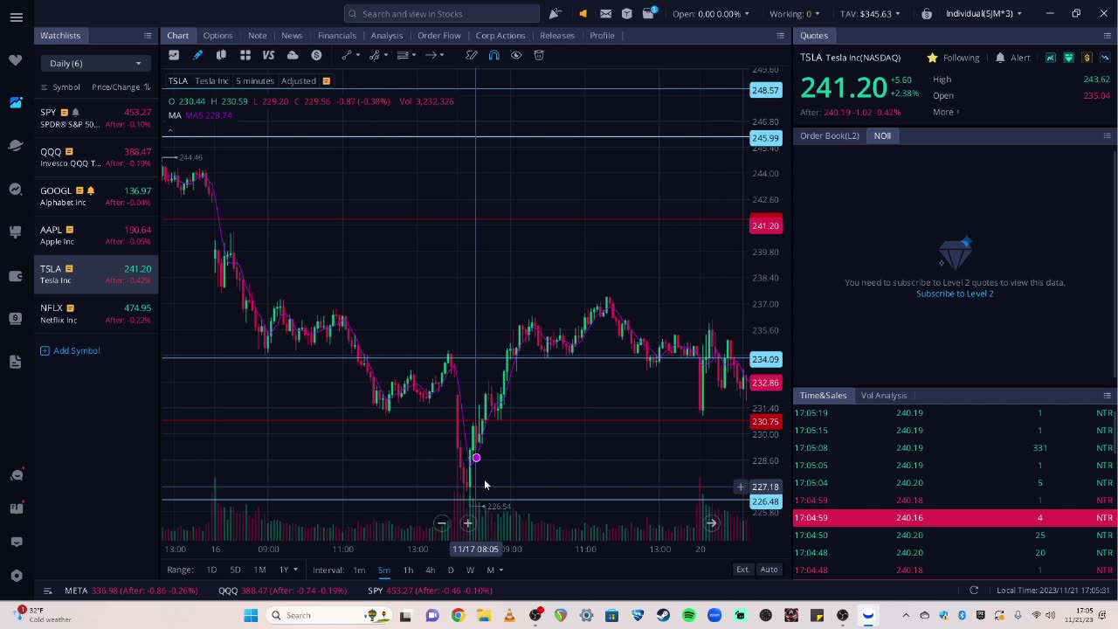Open the Working orders dropdown
1118x629 pixels.
[x=794, y=13]
